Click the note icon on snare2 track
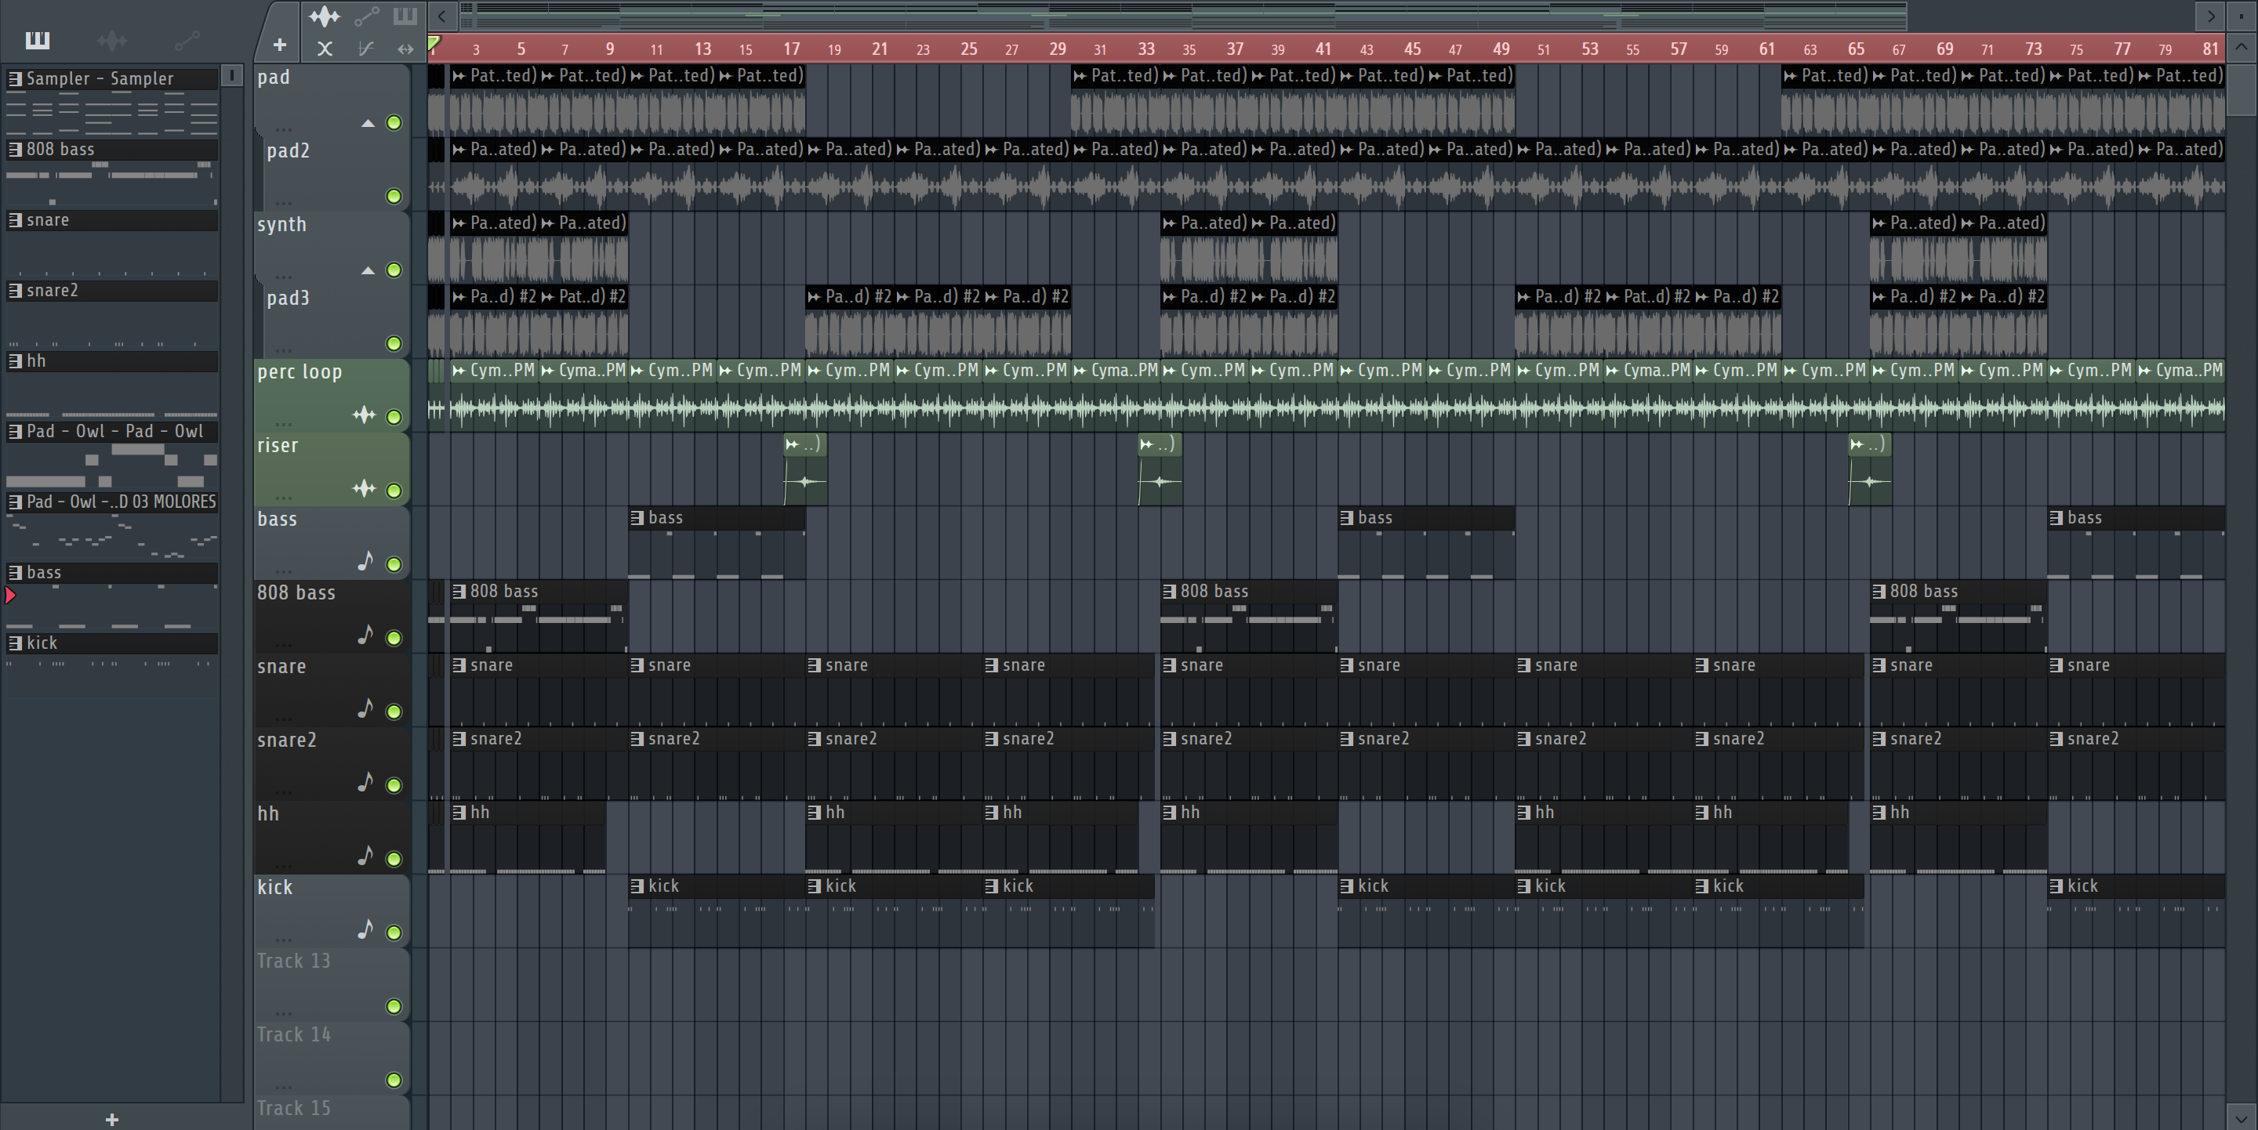This screenshot has width=2258, height=1130. coord(365,781)
